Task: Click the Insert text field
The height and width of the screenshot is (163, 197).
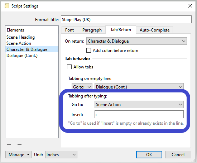Action: (139, 114)
